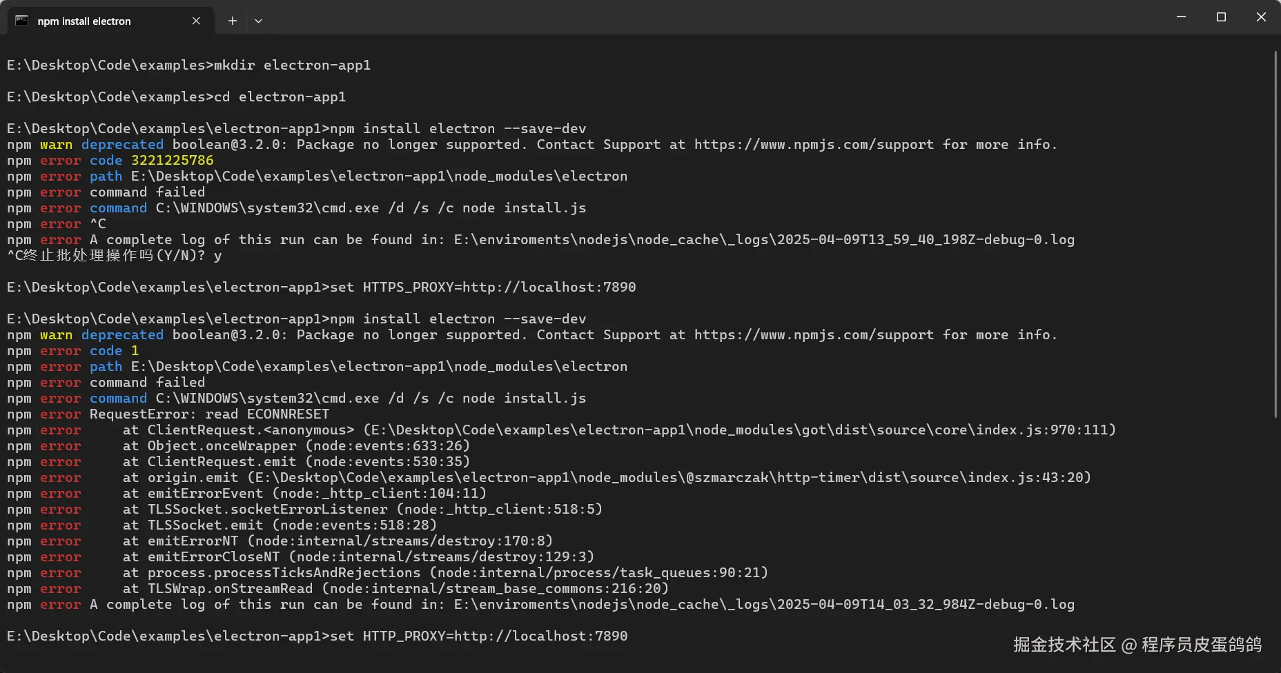Click the end of the HTTP_PROXY command line
The image size is (1281, 673).
[x=628, y=636]
